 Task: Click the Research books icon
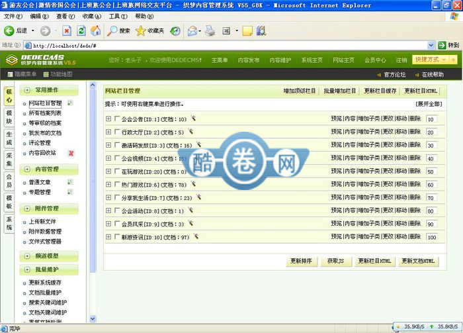261,30
